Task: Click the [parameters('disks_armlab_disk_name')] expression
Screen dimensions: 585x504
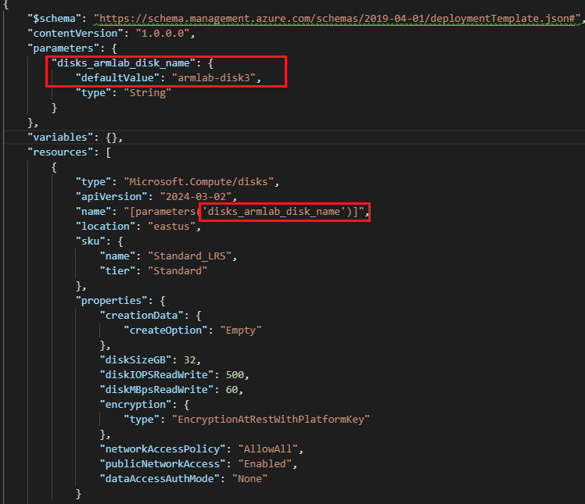Action: click(x=244, y=212)
